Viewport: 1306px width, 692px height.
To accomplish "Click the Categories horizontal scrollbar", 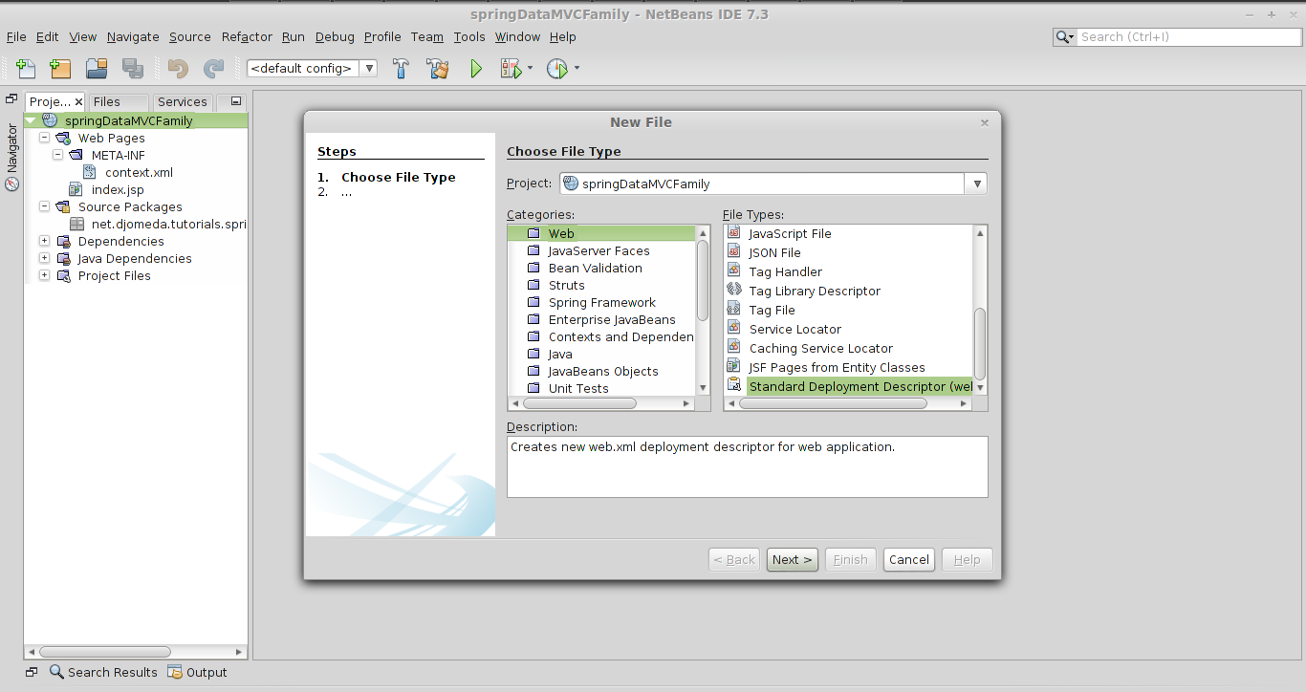I will [x=580, y=403].
